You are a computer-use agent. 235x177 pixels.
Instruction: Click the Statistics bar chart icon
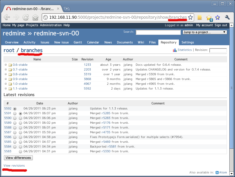[175, 50]
